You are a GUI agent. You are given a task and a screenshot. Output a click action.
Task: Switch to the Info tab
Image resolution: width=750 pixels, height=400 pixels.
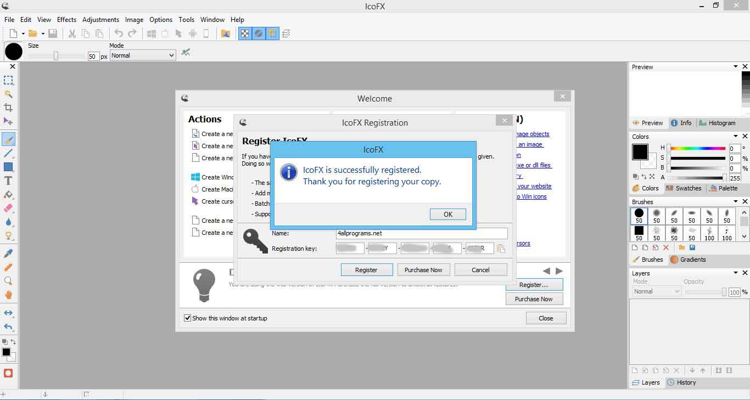681,123
